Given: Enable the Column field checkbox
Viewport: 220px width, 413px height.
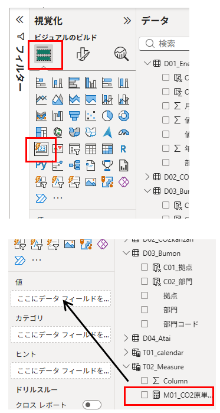Looking at the screenshot, I should pos(145,381).
